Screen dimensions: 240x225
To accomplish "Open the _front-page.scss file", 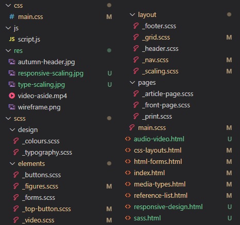I will tap(166, 105).
